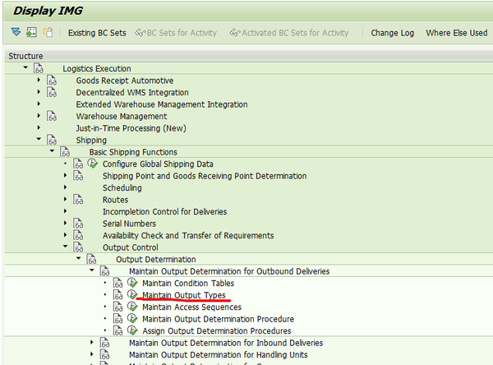Collapse the Logistics Execution node
This screenshot has width=493, height=365.
click(x=26, y=68)
